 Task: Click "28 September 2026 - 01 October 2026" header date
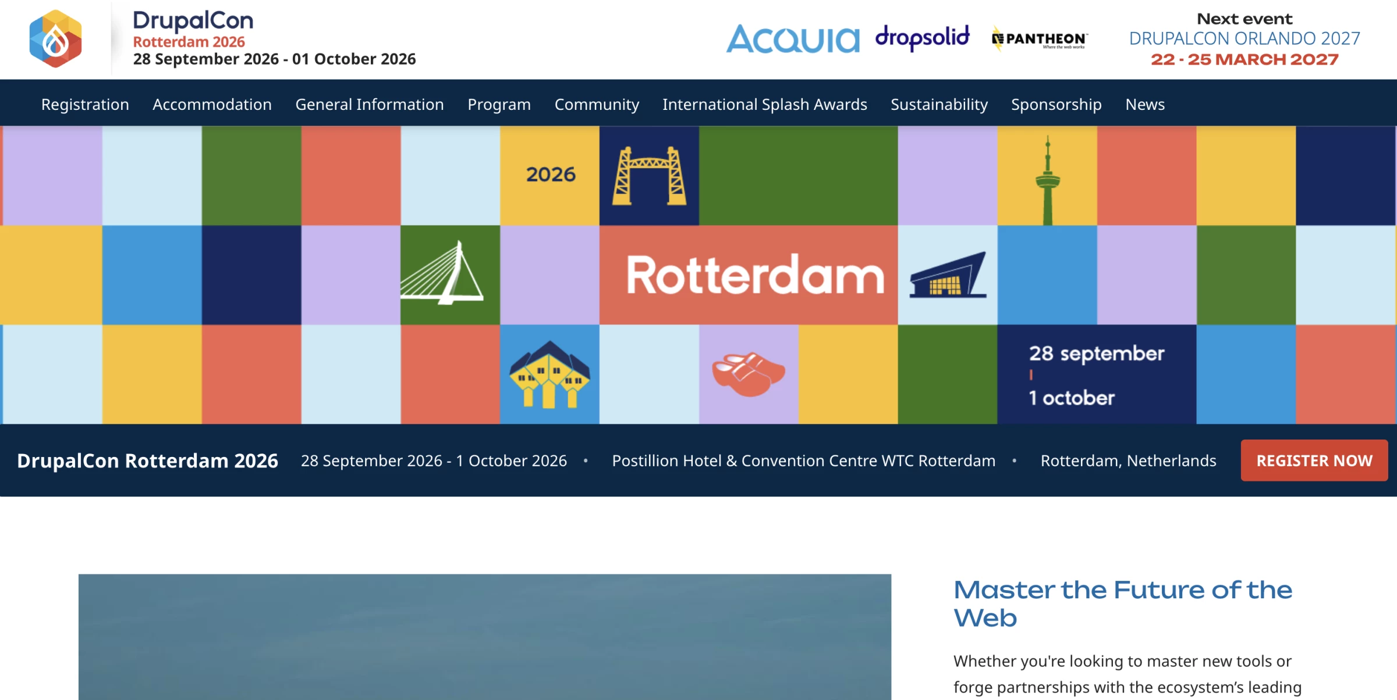click(274, 59)
